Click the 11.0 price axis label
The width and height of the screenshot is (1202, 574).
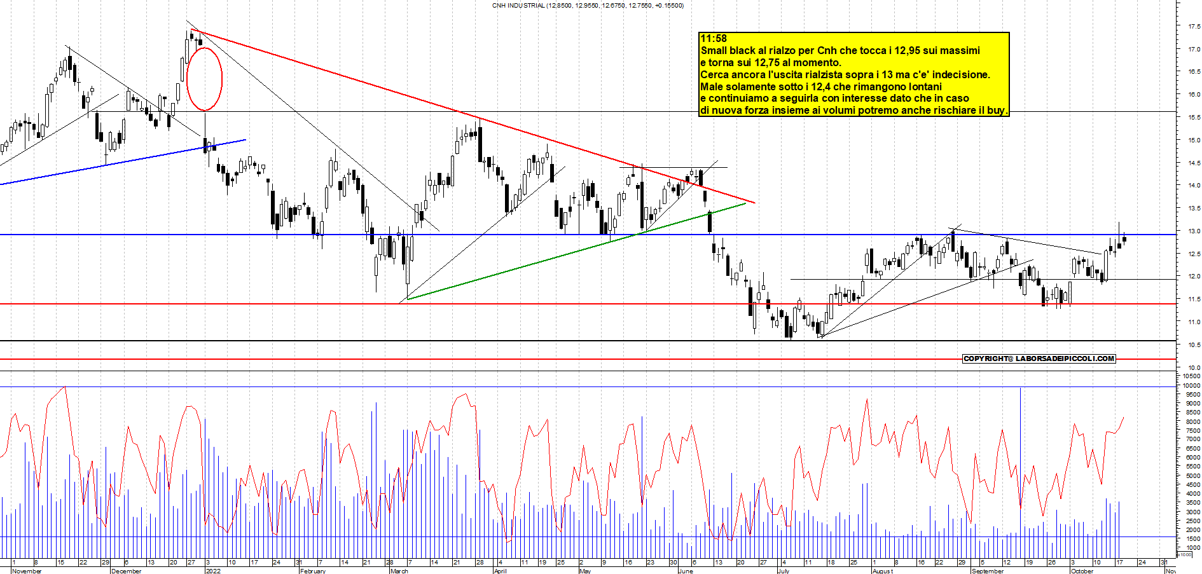(x=1194, y=322)
